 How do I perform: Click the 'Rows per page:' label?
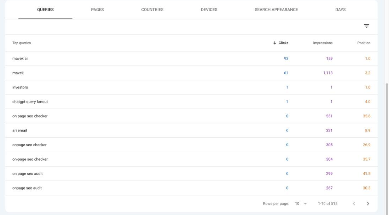tap(276, 204)
